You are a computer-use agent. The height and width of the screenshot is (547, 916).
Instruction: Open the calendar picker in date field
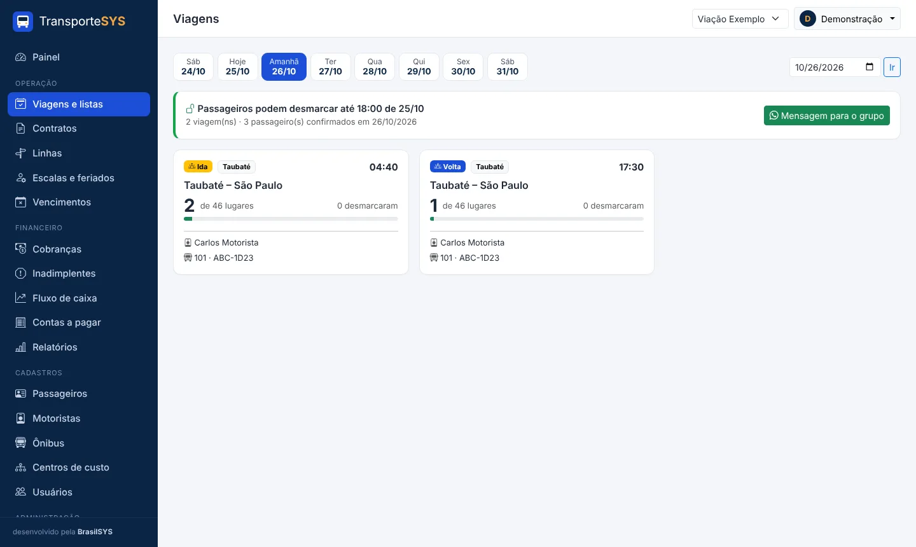coord(870,67)
